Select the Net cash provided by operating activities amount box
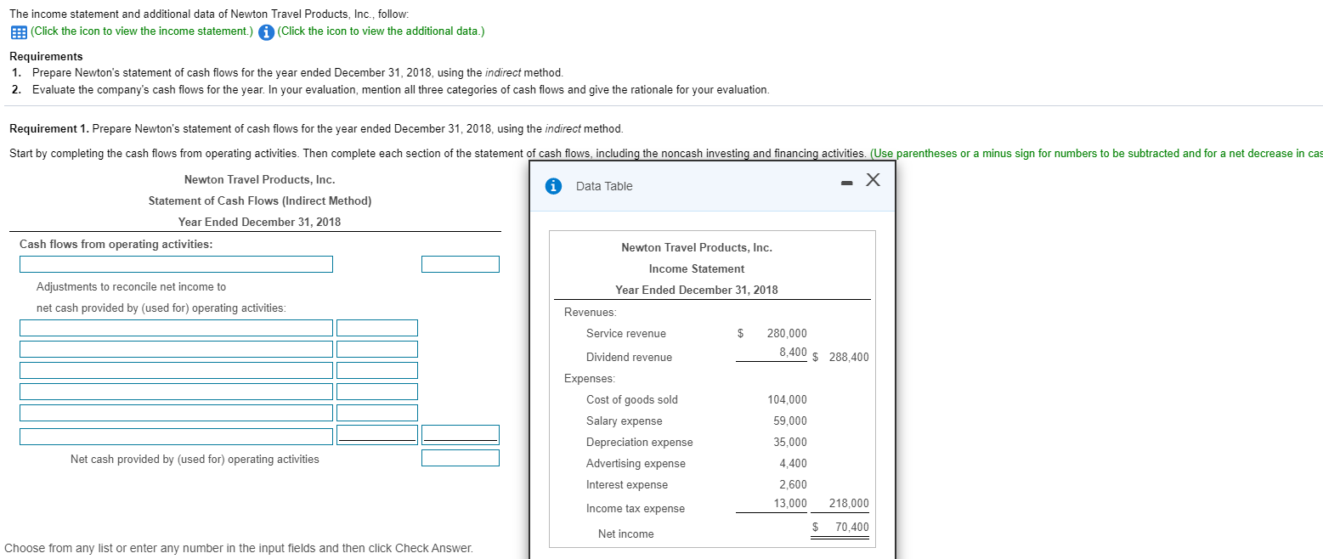The width and height of the screenshot is (1323, 559). click(x=461, y=458)
